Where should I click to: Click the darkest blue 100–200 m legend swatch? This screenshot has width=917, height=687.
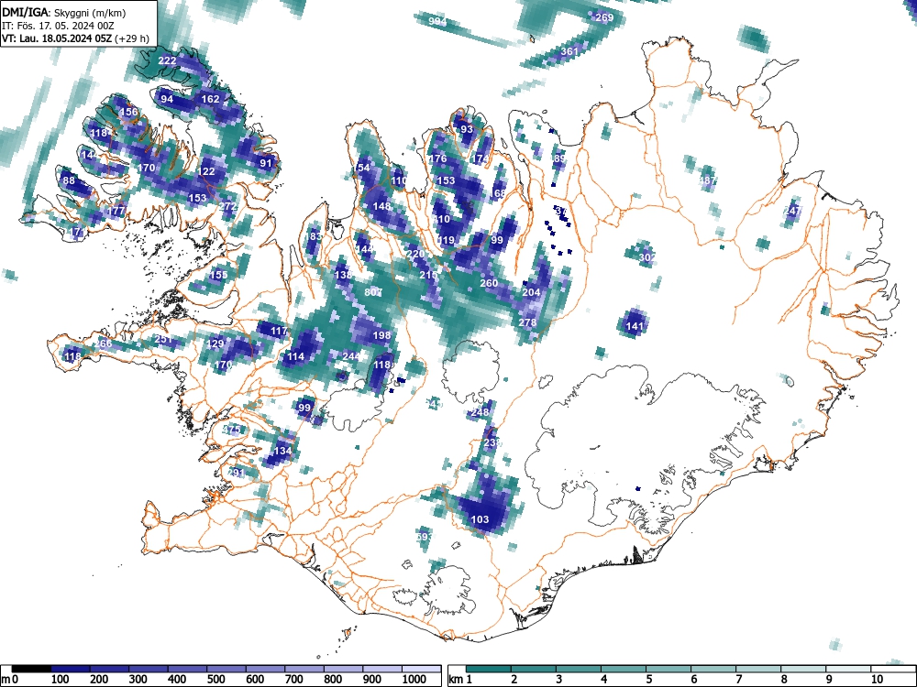[71, 669]
